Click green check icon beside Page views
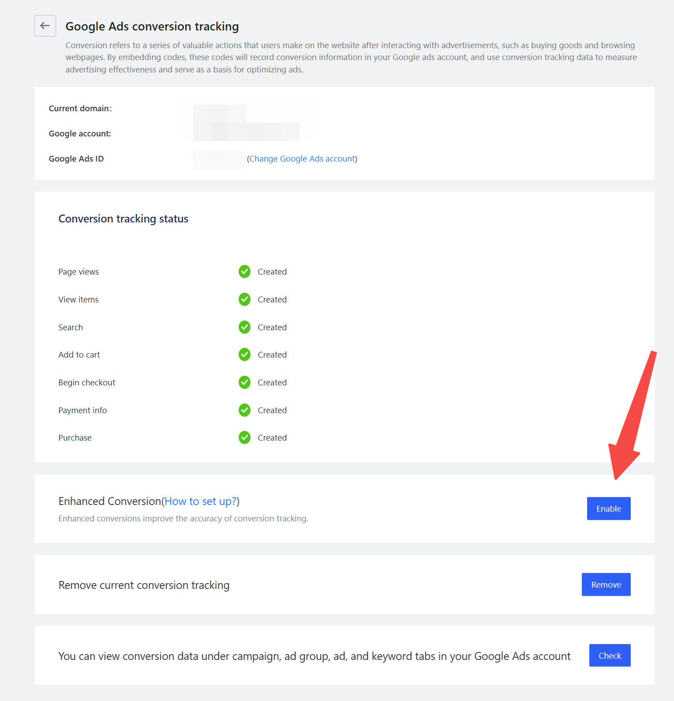Screen dimensions: 674x701 [x=244, y=271]
